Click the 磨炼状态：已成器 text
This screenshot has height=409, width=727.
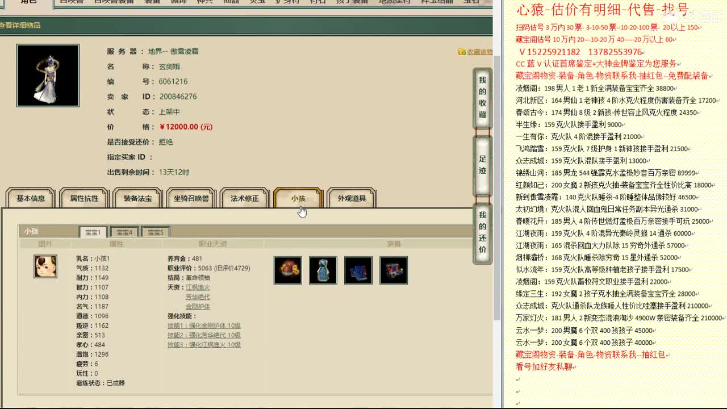(101, 383)
